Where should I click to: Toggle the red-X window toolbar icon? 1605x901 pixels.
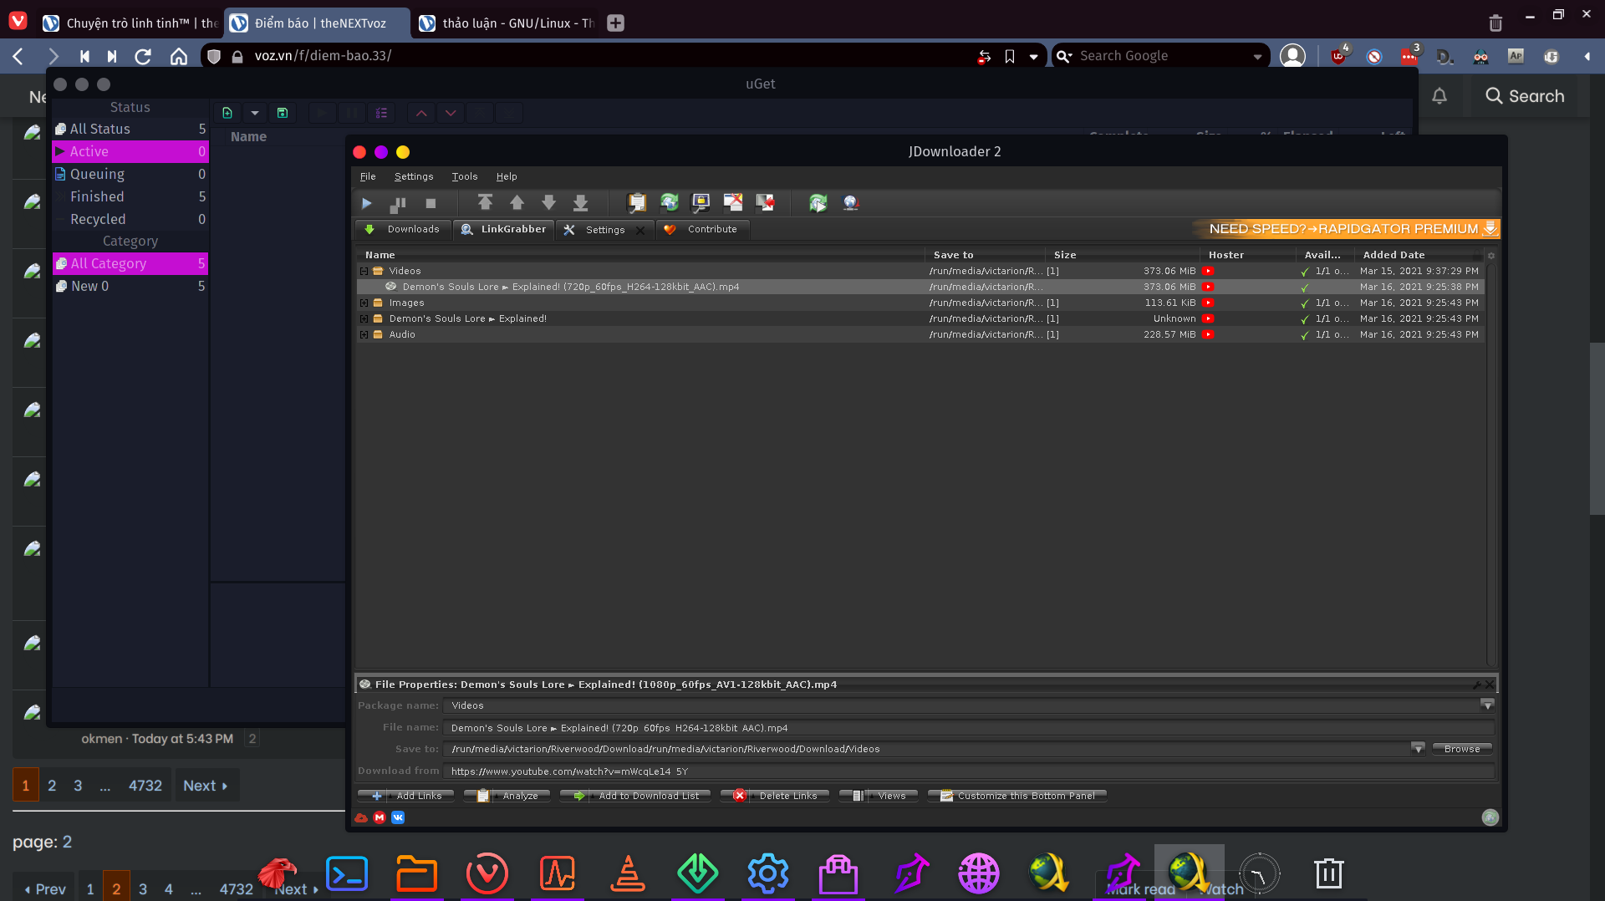click(733, 202)
